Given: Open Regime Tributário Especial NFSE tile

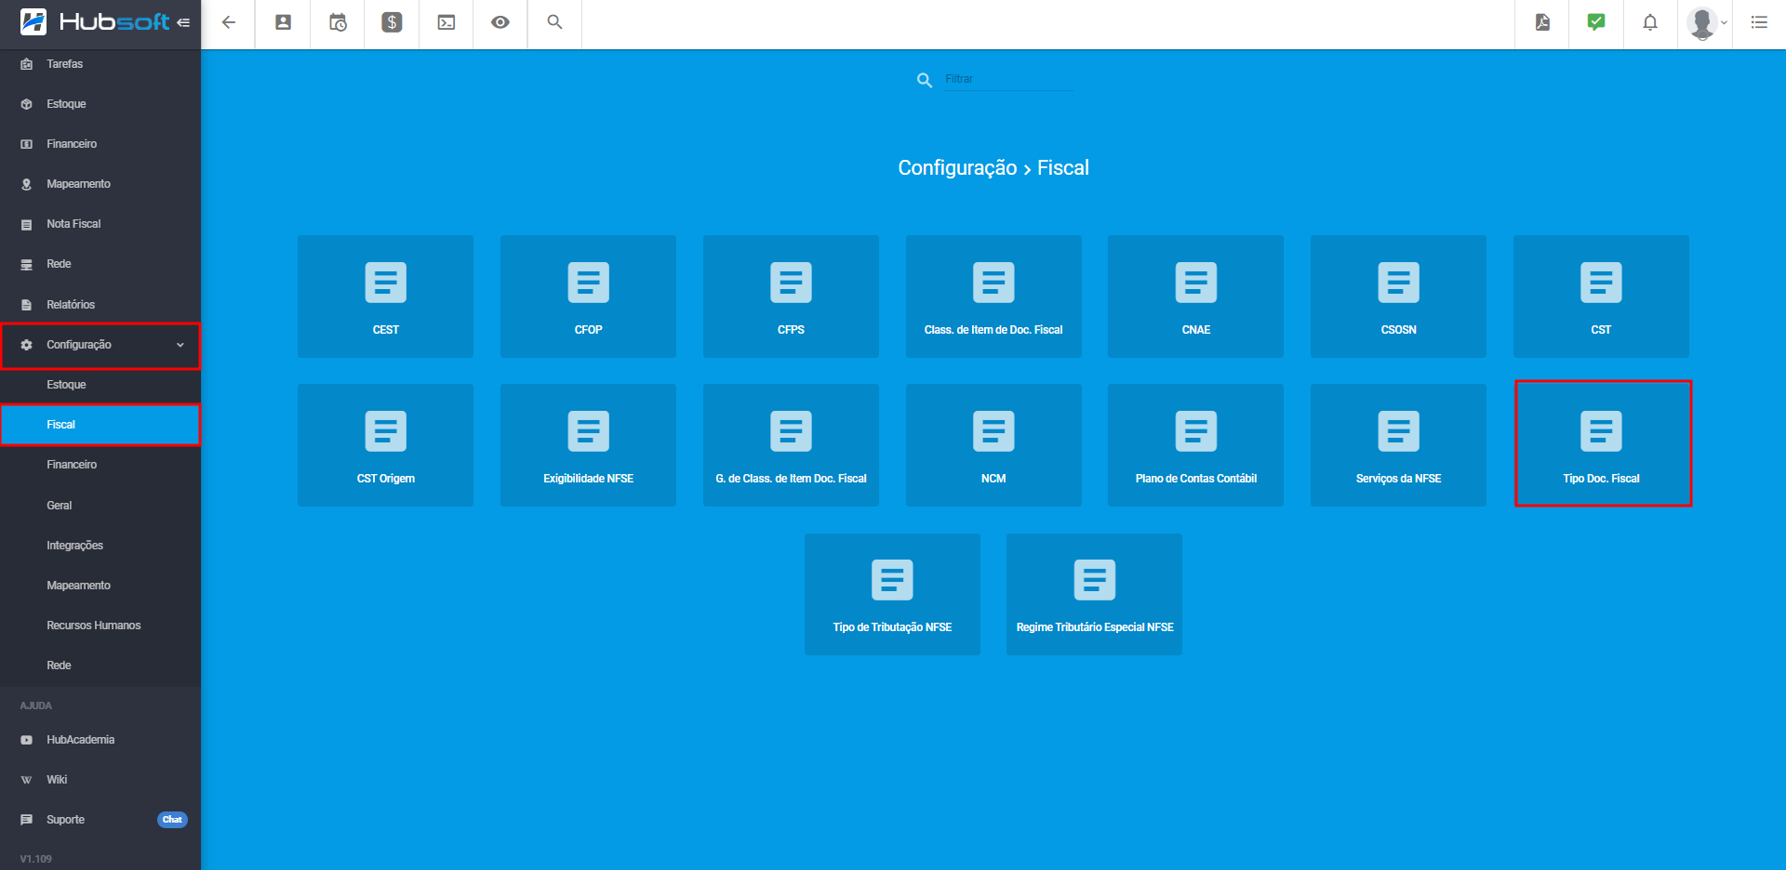Looking at the screenshot, I should pyautogui.click(x=1094, y=594).
